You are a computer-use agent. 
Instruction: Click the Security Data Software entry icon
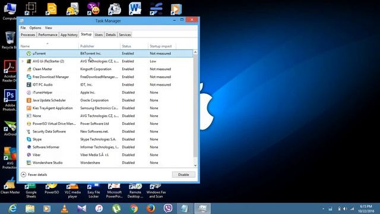click(29, 131)
